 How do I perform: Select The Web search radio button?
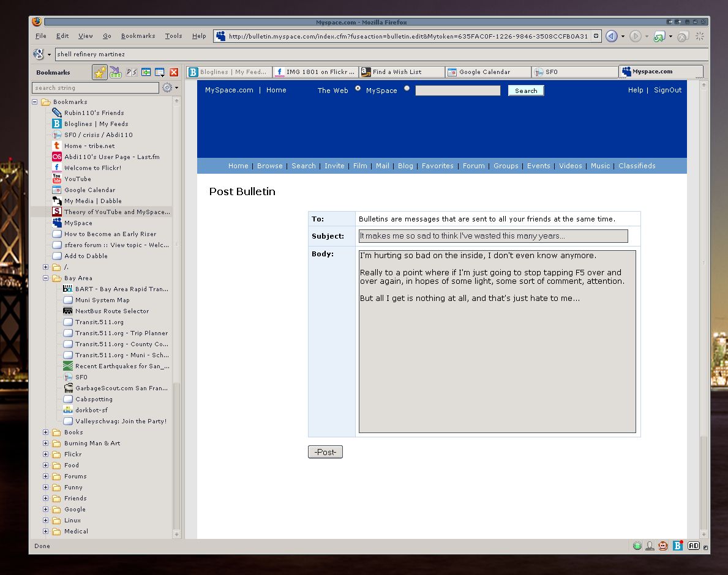point(358,89)
